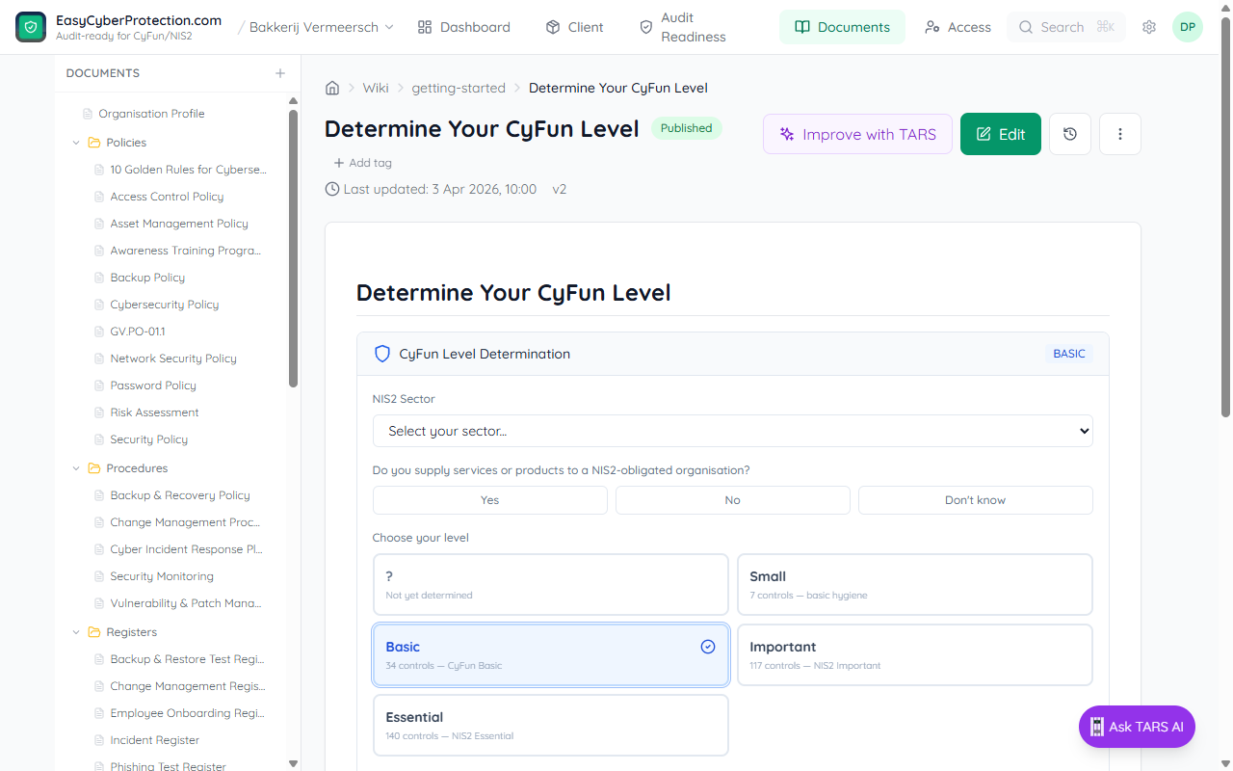This screenshot has width=1233, height=771.
Task: Click document icon beside GV.PO-01.1
Action: pos(99,332)
